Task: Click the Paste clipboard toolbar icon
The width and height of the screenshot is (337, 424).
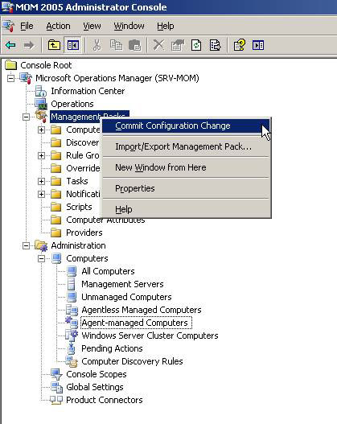Action: pos(134,45)
